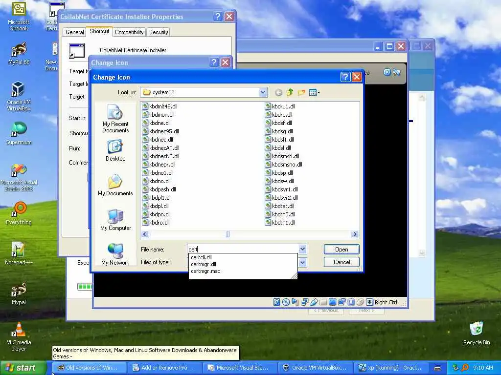501x375 pixels.
Task: Click VirtualBox optical drive status icon
Action: tap(286, 302)
